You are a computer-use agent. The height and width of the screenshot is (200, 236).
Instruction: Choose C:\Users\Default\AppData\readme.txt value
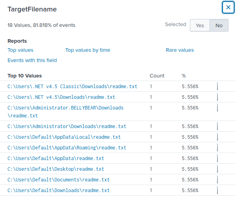pos(56,158)
